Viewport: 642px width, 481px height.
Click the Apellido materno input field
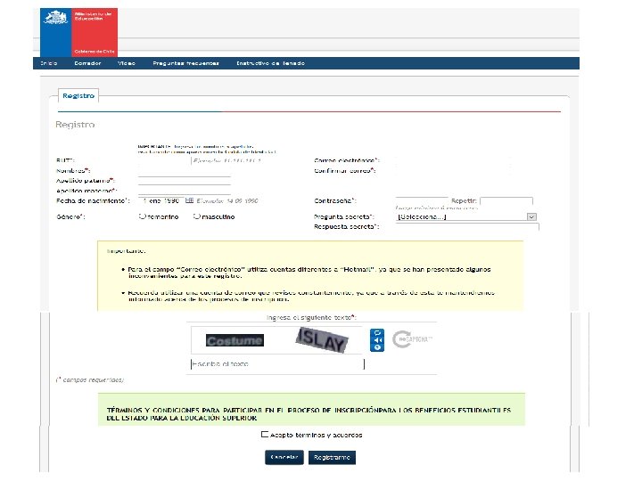coord(185,191)
